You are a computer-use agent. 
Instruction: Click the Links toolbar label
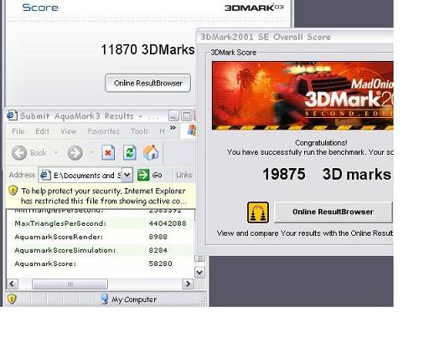[183, 175]
